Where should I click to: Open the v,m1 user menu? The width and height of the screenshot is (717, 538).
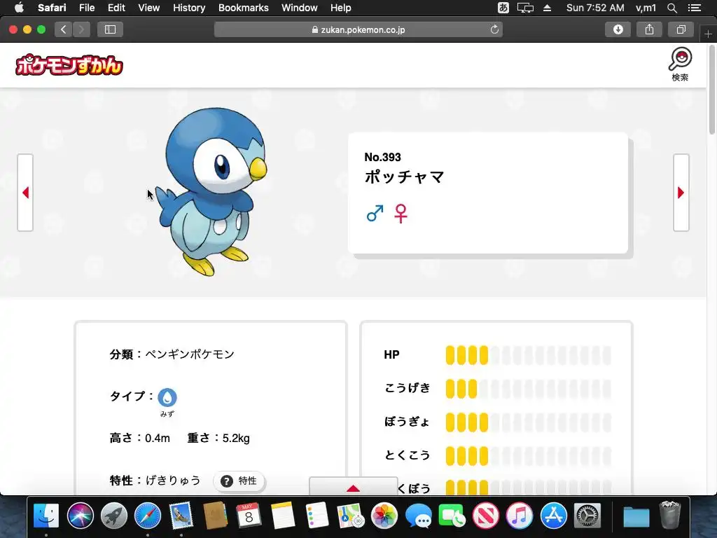coord(646,8)
